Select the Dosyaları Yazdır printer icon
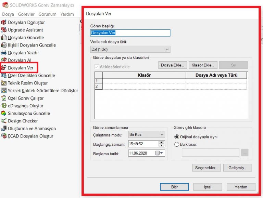Viewport: 263px width, 198px height. pyautogui.click(x=4, y=53)
